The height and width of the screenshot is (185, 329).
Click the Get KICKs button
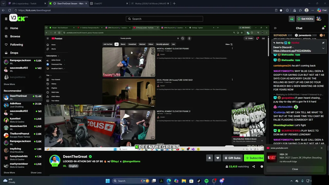pos(305,19)
